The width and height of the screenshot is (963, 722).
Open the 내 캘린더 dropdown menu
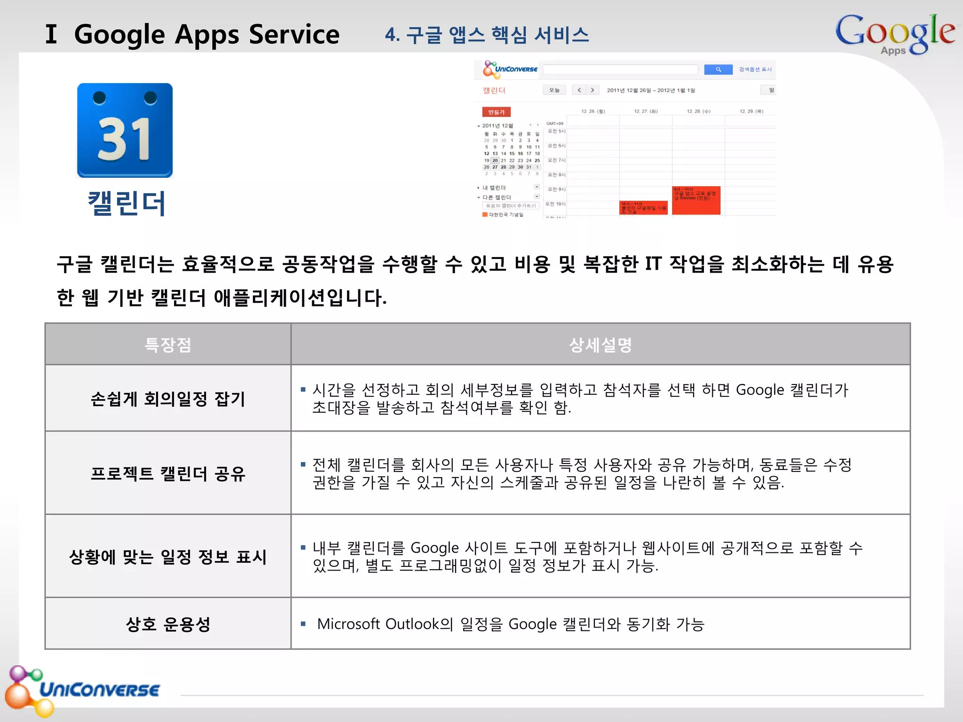537,187
